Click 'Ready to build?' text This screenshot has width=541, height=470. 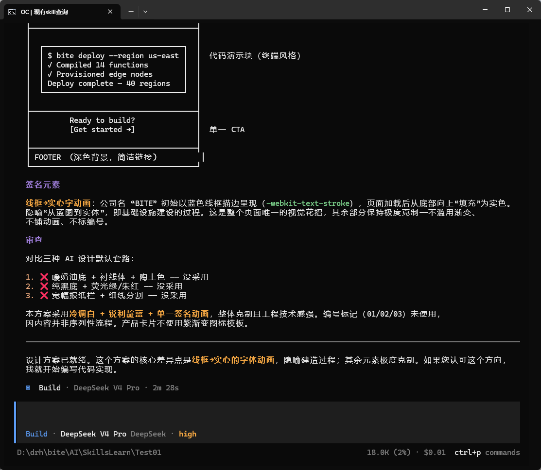click(x=102, y=120)
